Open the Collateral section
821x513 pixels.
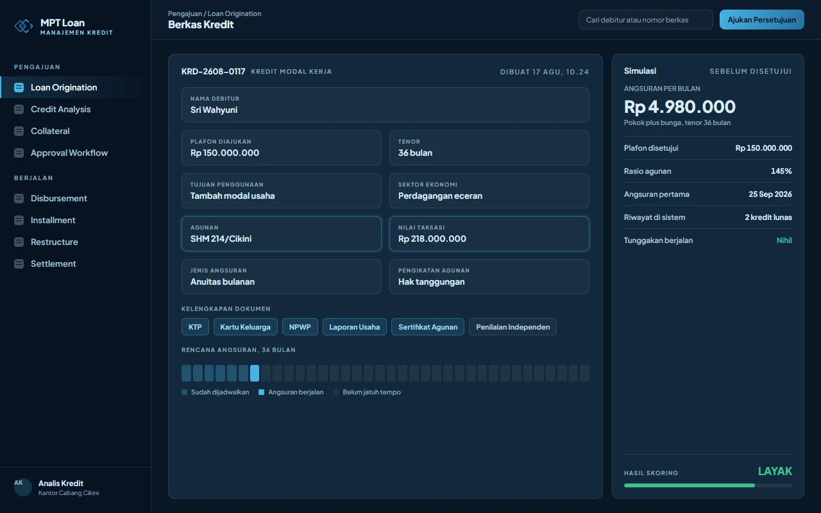coord(76,131)
